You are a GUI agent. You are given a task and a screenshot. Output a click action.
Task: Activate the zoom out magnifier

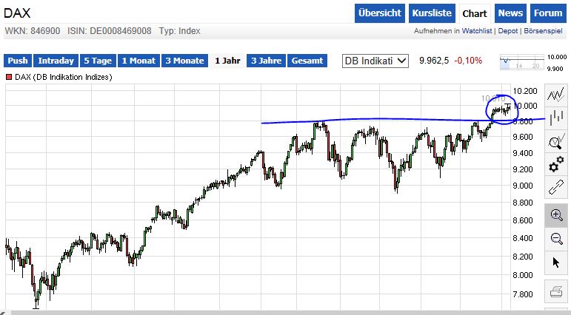(x=555, y=238)
